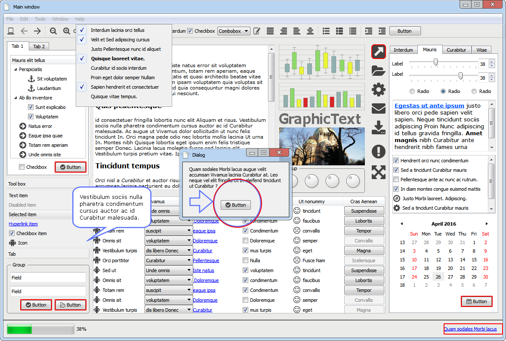The image size is (506, 341).
Task: Collapse the Ab illo inventore tree node
Action: pos(15,98)
